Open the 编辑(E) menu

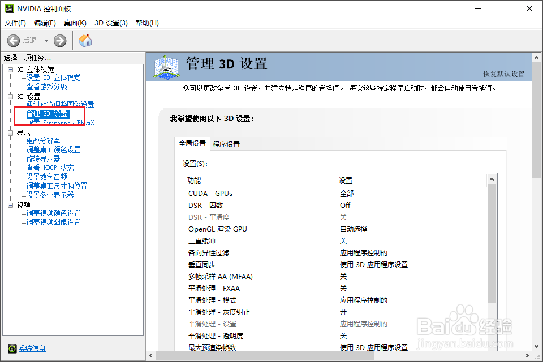[x=45, y=23]
